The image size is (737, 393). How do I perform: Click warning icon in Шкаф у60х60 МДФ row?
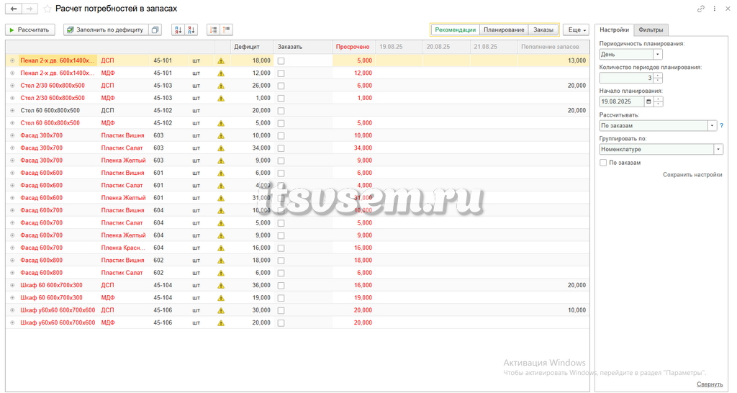coord(221,323)
